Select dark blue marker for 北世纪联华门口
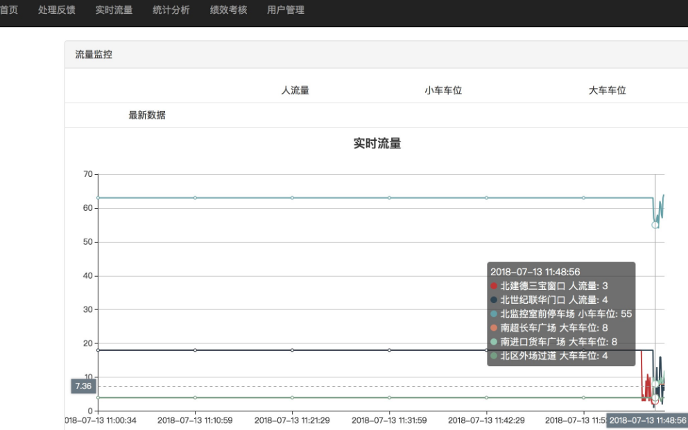The height and width of the screenshot is (430, 688). tap(494, 300)
